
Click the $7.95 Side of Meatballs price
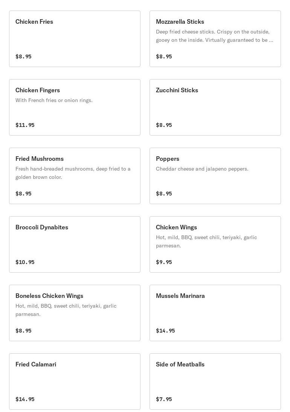(x=164, y=399)
